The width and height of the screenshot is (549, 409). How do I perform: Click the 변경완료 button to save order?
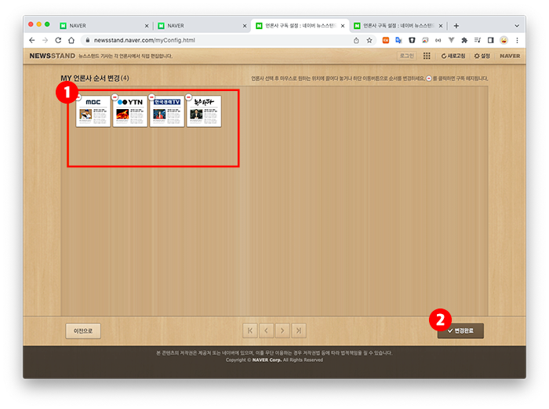pyautogui.click(x=460, y=330)
